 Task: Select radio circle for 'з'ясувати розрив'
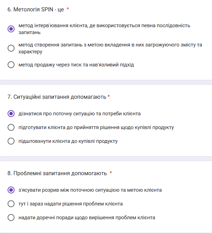tap(11, 190)
